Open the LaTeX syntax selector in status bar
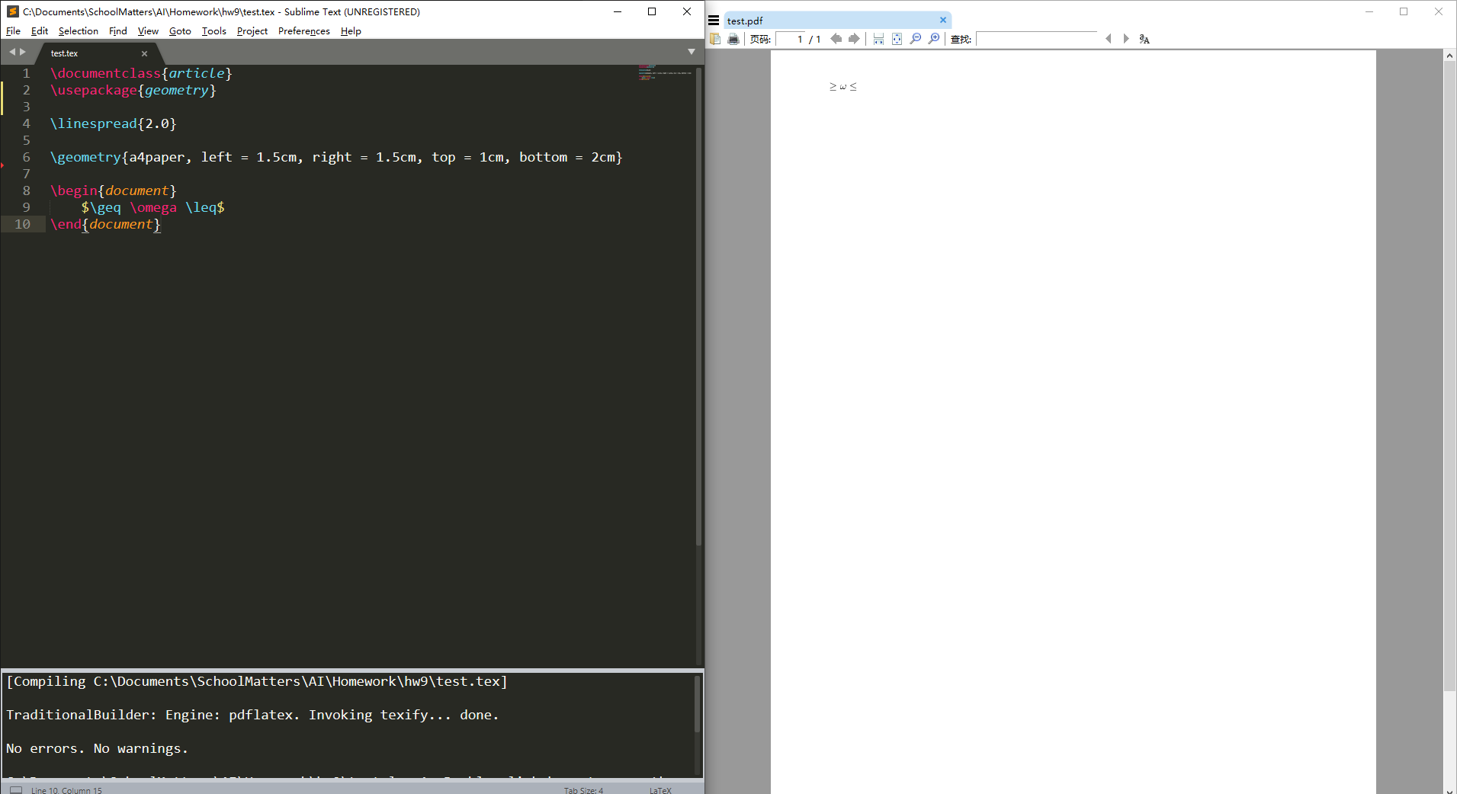The width and height of the screenshot is (1457, 794). (659, 790)
